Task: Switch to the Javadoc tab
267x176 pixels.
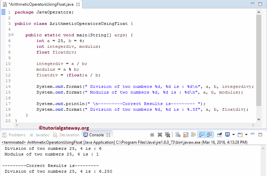Action: 39,135
